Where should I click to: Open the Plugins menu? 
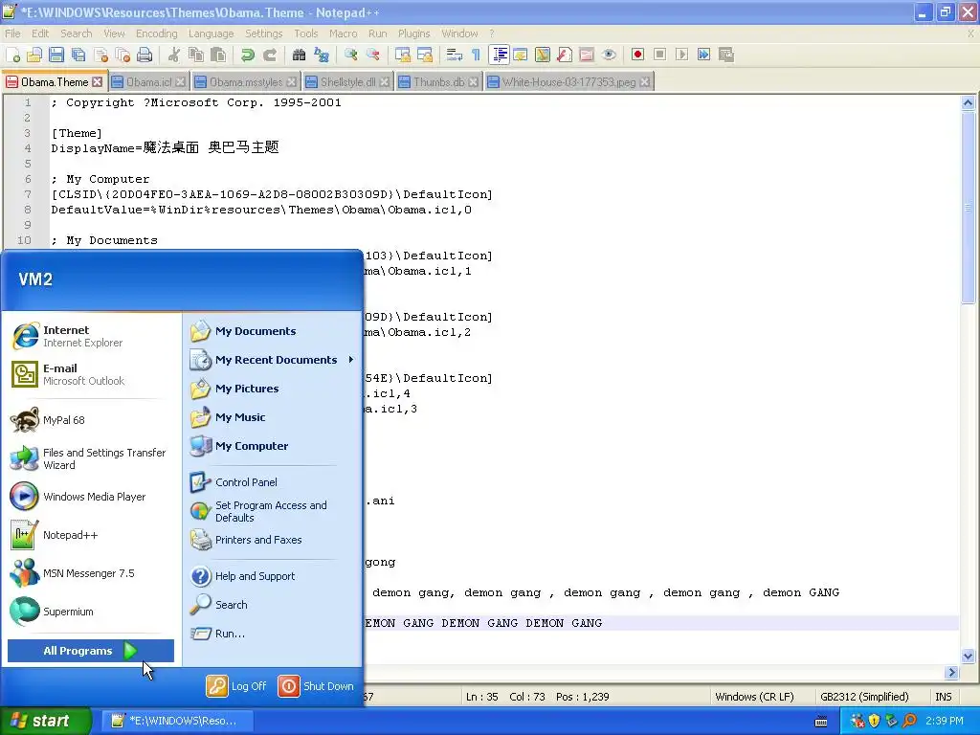(413, 33)
